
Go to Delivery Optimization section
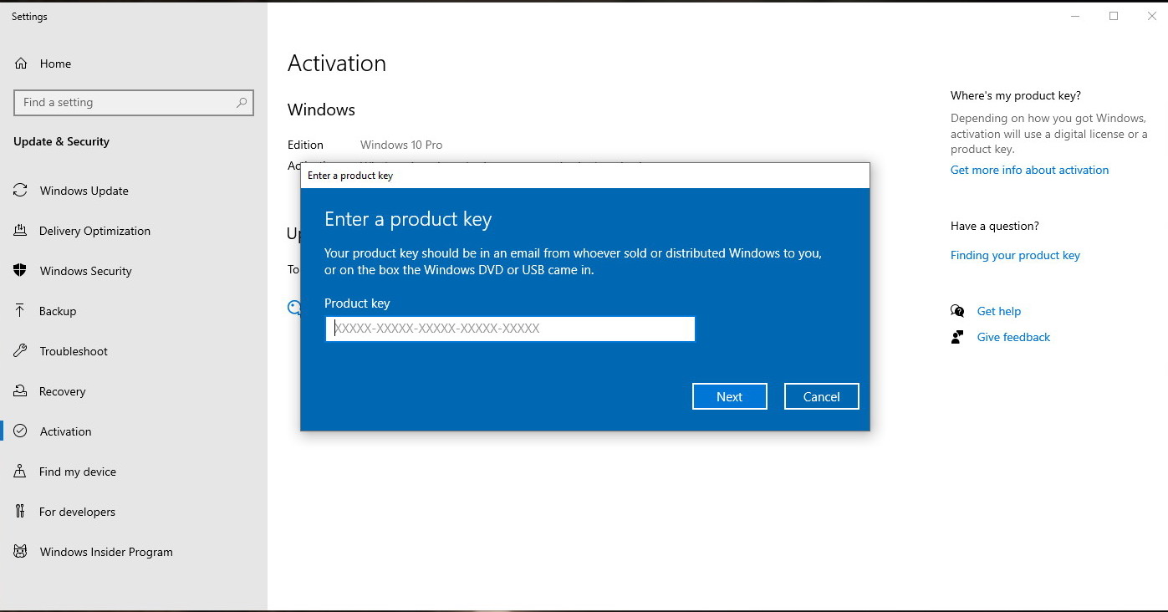(x=134, y=231)
